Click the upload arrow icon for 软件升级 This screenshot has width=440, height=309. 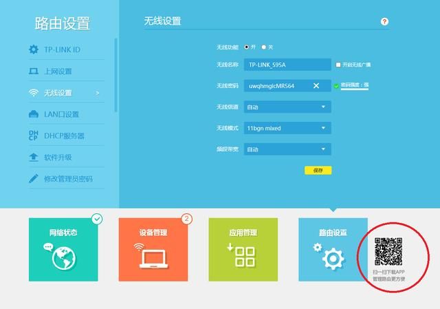[34, 157]
